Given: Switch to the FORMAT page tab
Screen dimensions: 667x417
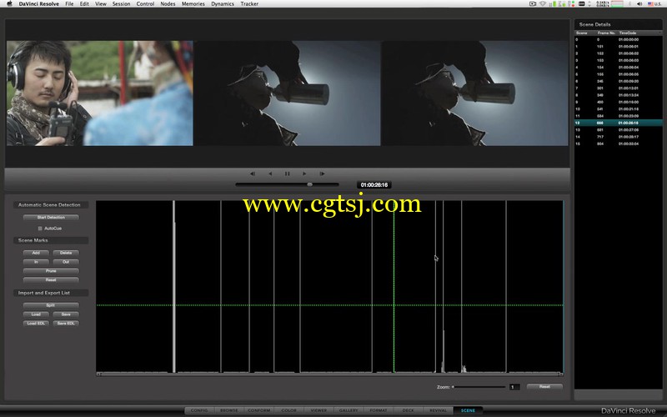Looking at the screenshot, I should point(379,410).
